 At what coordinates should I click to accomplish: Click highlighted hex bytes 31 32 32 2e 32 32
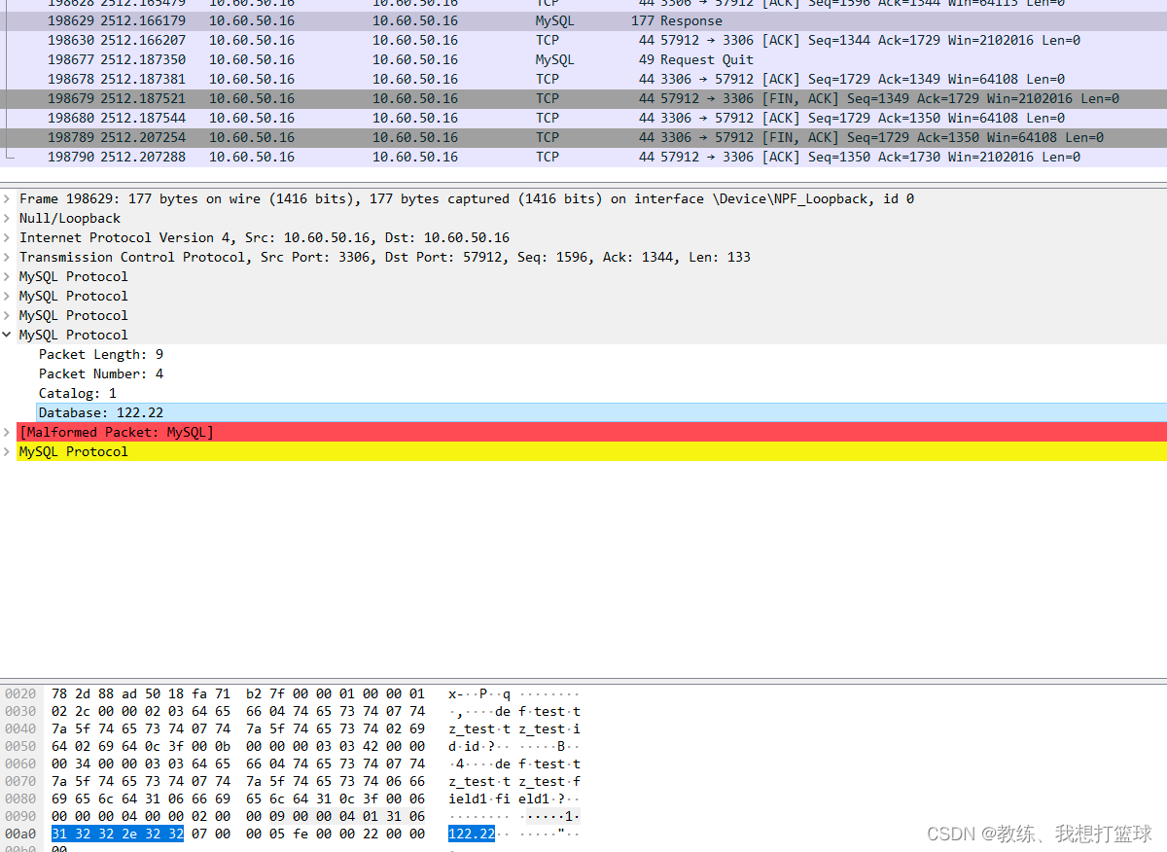(118, 834)
